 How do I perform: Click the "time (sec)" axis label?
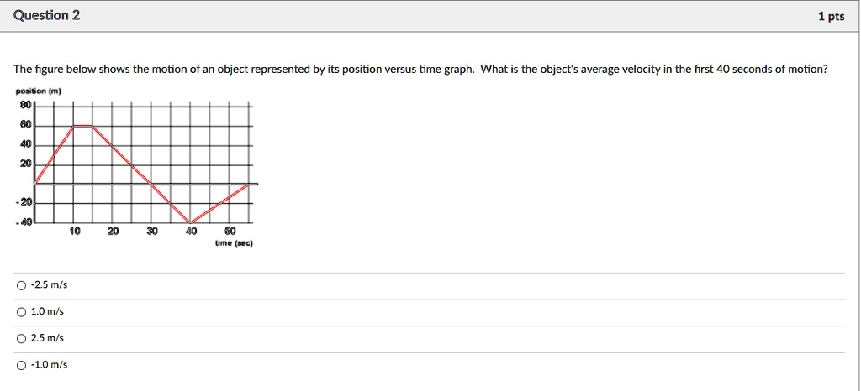click(x=234, y=242)
